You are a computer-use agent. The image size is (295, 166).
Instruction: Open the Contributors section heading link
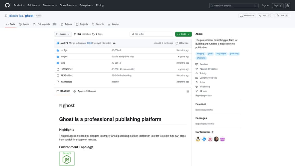(x=205, y=132)
